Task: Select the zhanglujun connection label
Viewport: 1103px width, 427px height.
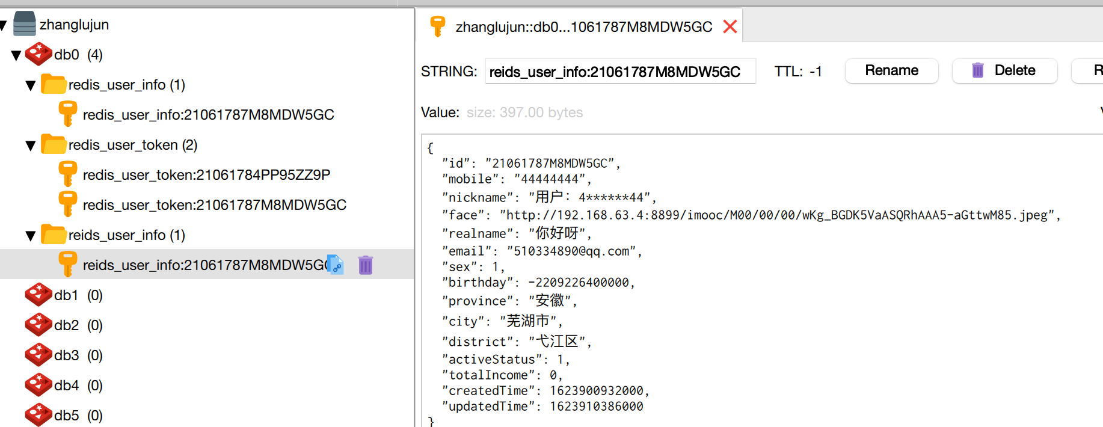Action: coord(74,25)
